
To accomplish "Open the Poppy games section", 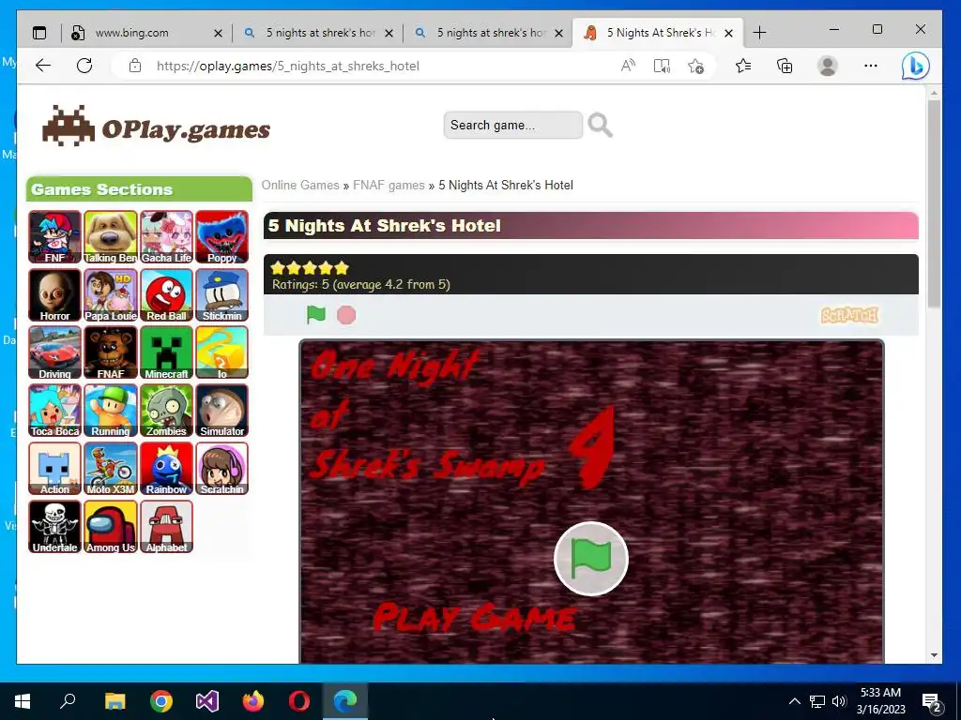I will click(221, 237).
